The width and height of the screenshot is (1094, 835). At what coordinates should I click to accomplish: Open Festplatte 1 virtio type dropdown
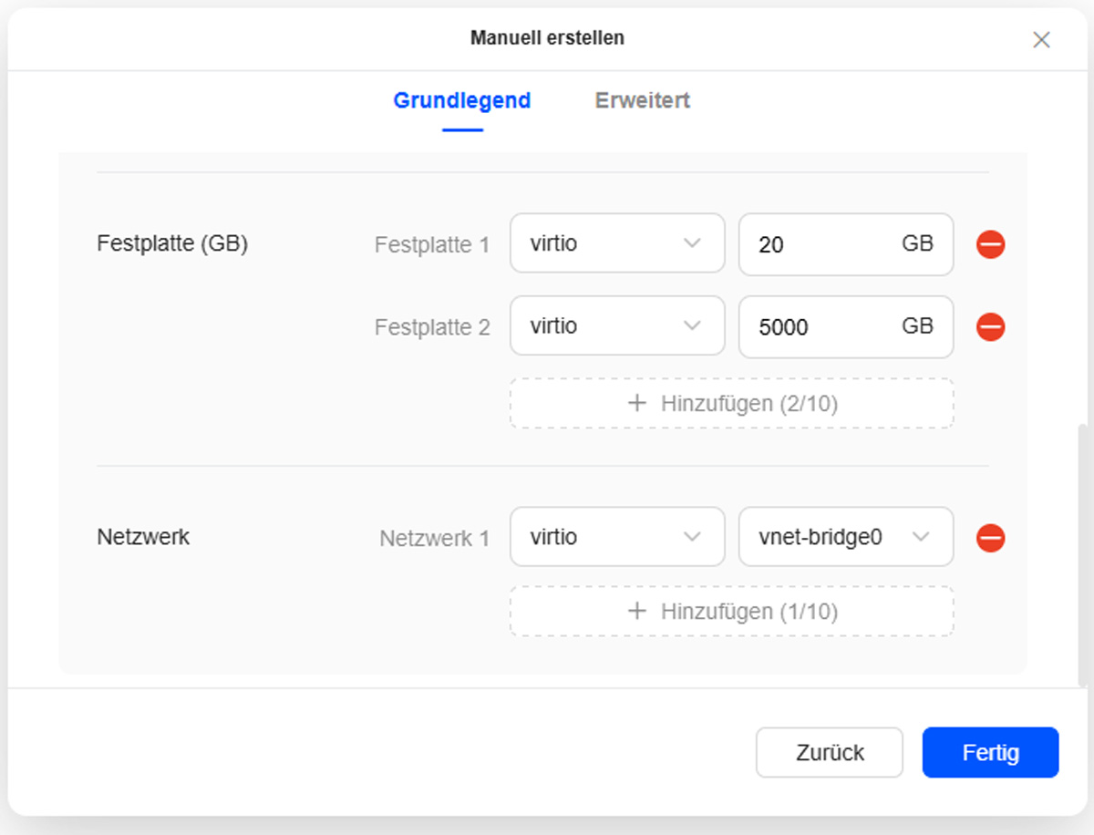[617, 243]
